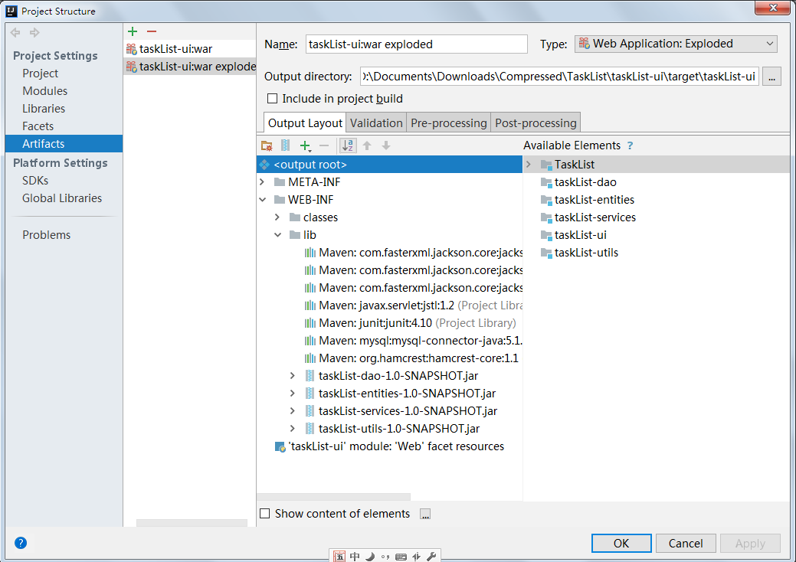Open the Problems section
The height and width of the screenshot is (562, 796).
[x=46, y=235]
